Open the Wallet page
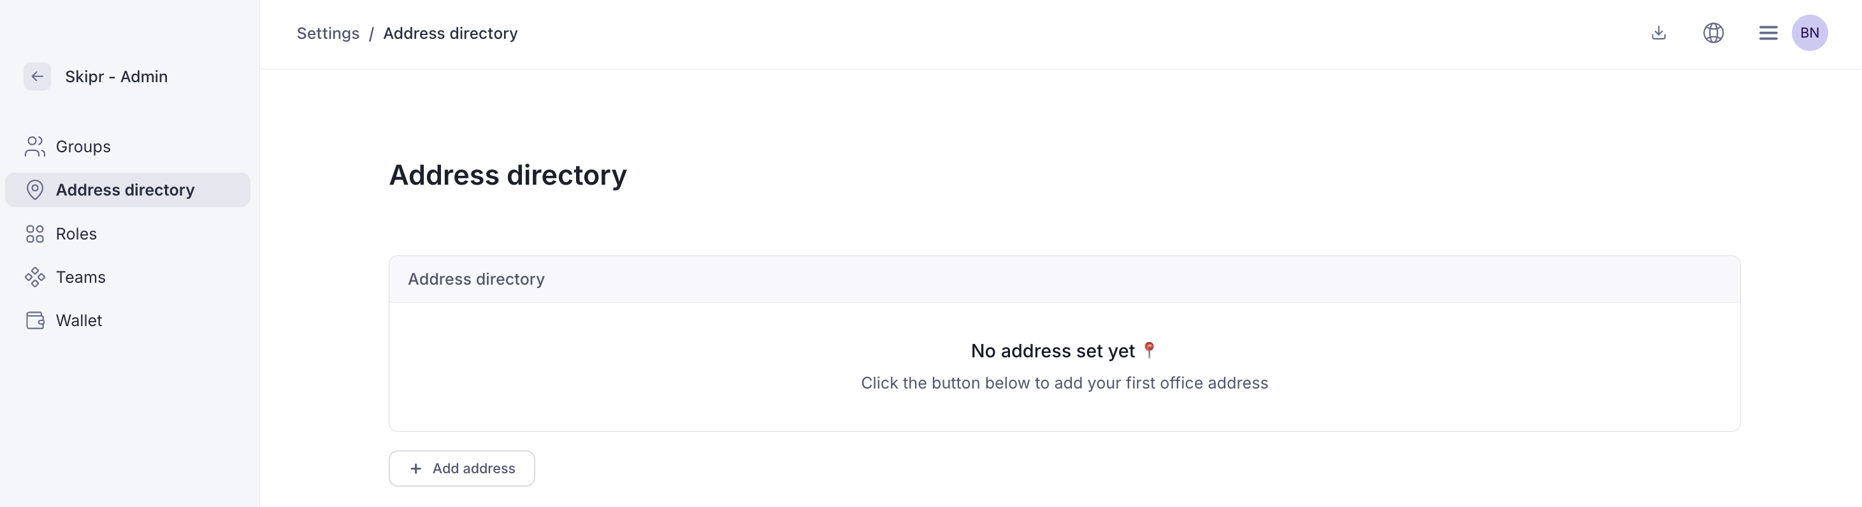This screenshot has height=507, width=1862. (x=79, y=320)
